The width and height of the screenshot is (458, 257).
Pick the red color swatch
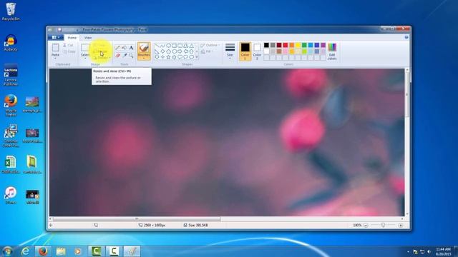[286, 45]
